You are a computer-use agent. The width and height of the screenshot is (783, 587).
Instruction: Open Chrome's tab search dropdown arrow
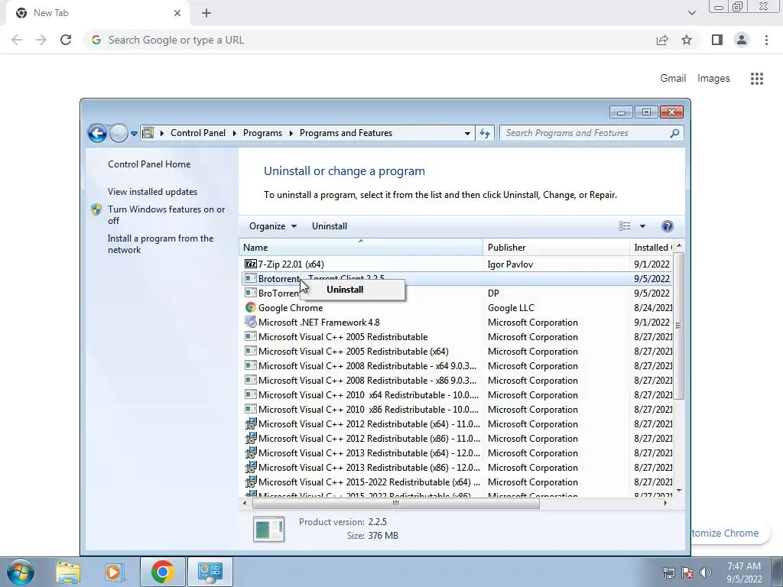pos(691,13)
